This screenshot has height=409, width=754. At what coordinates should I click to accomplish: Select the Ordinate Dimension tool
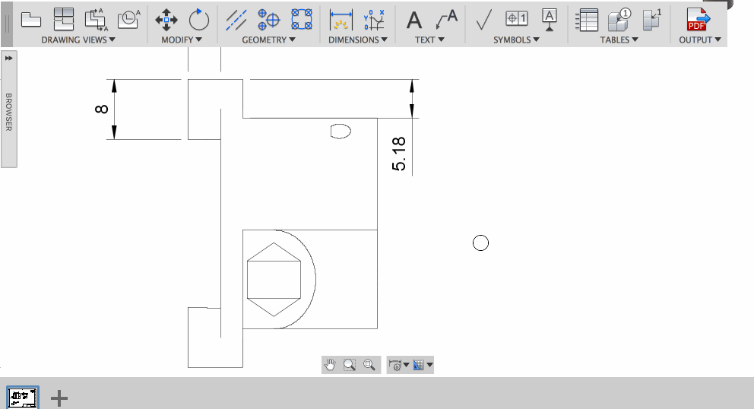(374, 20)
